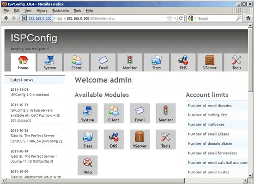This screenshot has width=254, height=184.
Task: Click the site identity icon beside 192.168.0.100
Action: [x=24, y=18]
